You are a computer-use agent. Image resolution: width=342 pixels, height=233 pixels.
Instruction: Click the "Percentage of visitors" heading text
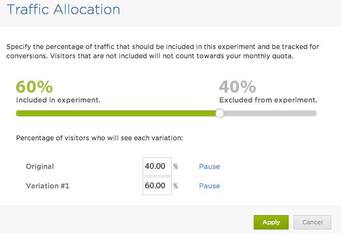pyautogui.click(x=99, y=138)
